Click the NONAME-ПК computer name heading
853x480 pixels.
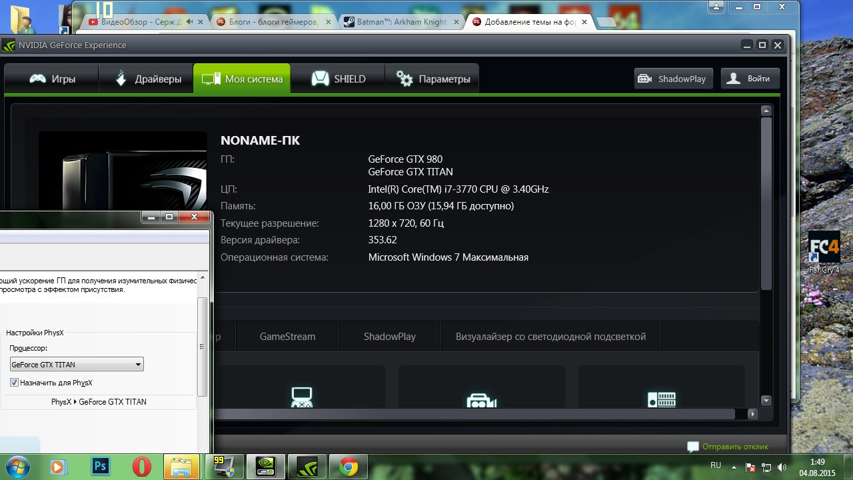click(x=260, y=141)
